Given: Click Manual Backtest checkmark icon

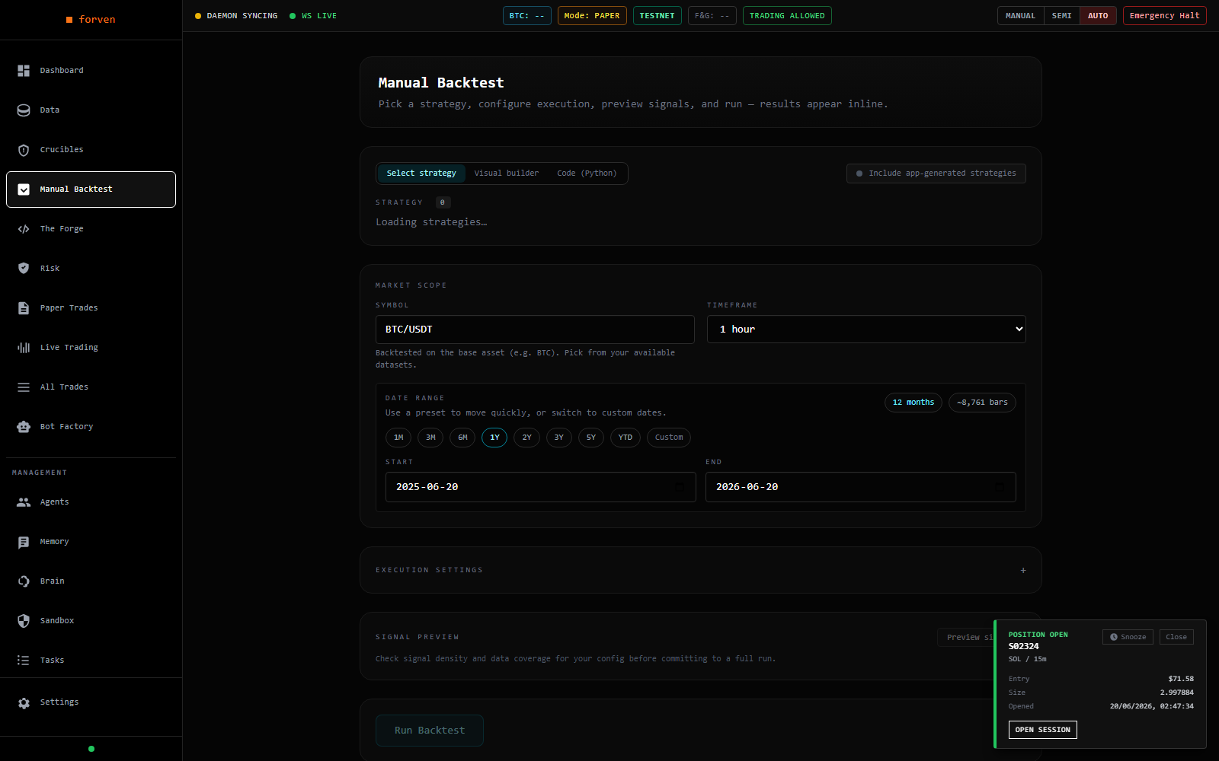Looking at the screenshot, I should tap(24, 189).
